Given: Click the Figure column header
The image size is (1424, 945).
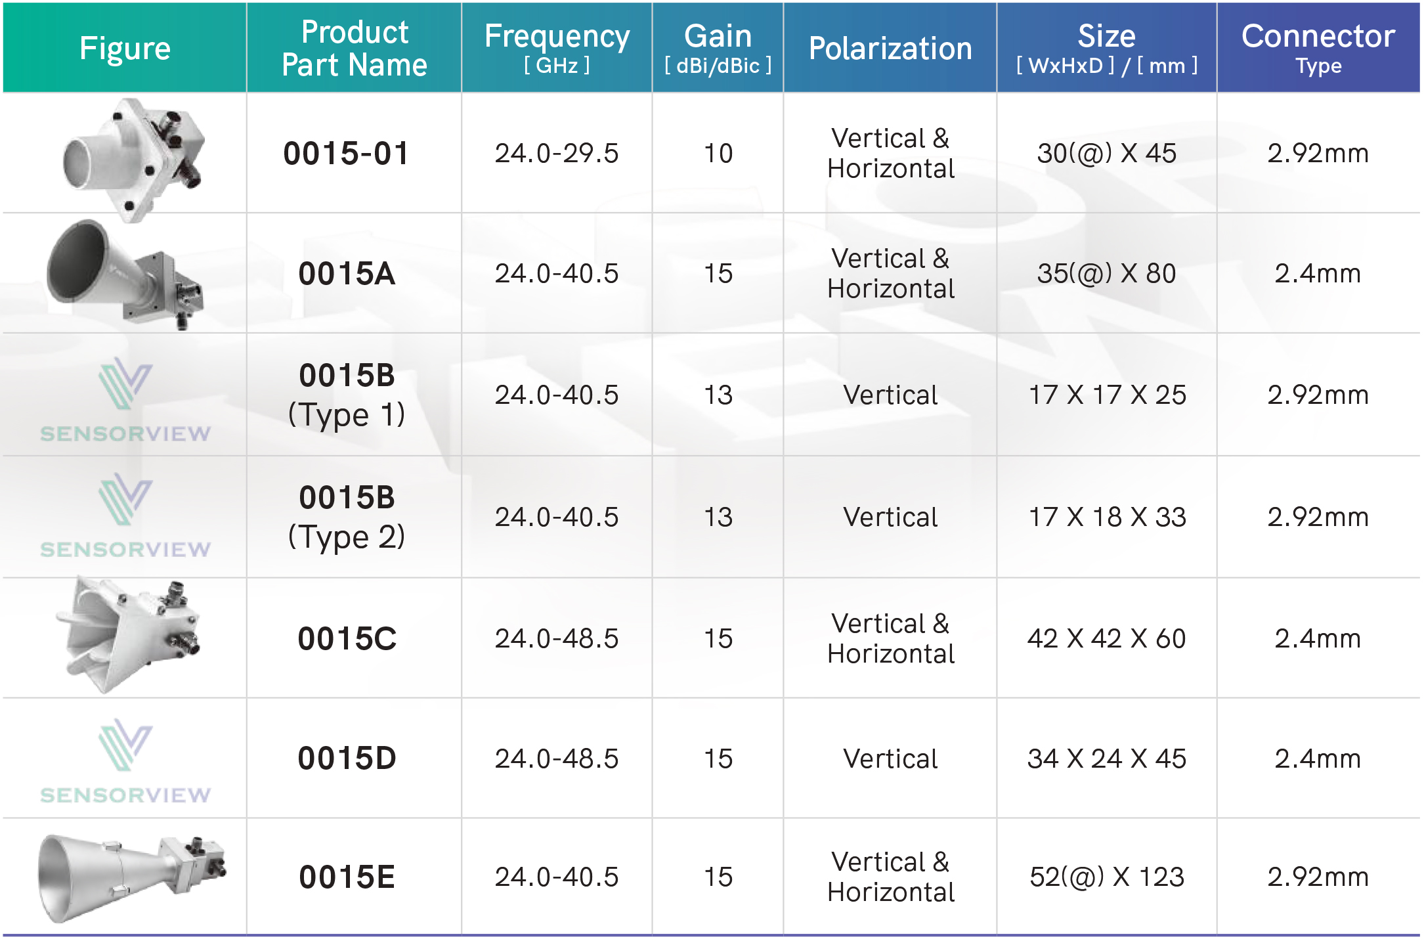Looking at the screenshot, I should 125,48.
